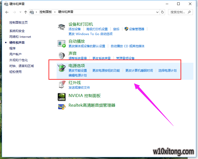Open 网络和 Internet in sidebar
The width and height of the screenshot is (198, 159).
20,37
